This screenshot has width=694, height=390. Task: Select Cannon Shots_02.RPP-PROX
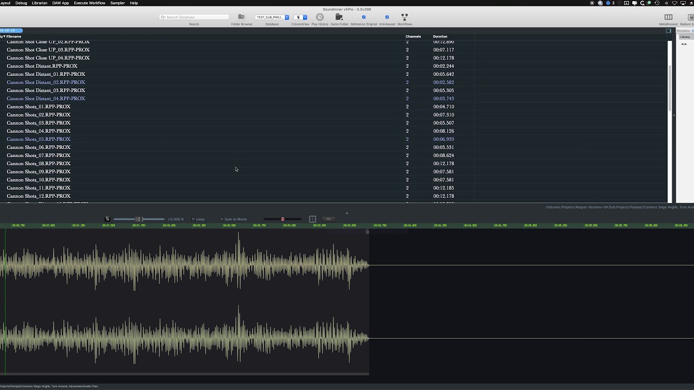tap(38, 115)
